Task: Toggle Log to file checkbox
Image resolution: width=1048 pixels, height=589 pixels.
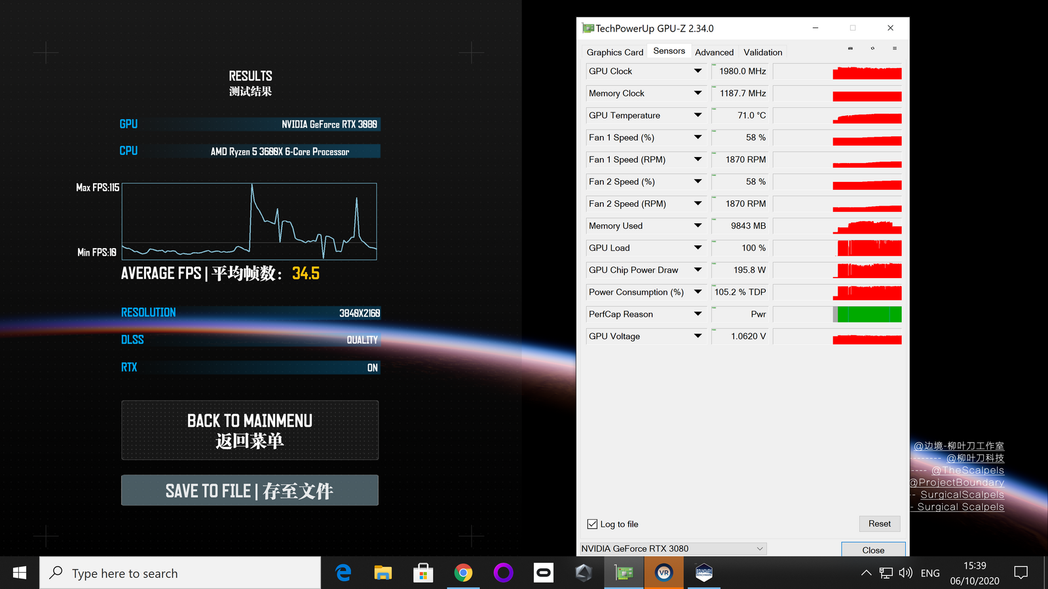Action: click(592, 524)
